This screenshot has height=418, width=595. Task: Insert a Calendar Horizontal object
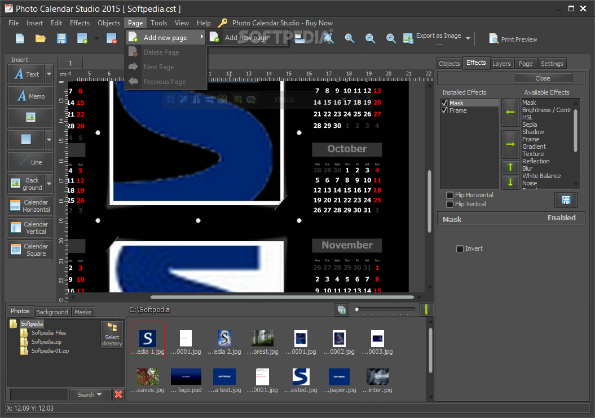(x=30, y=206)
